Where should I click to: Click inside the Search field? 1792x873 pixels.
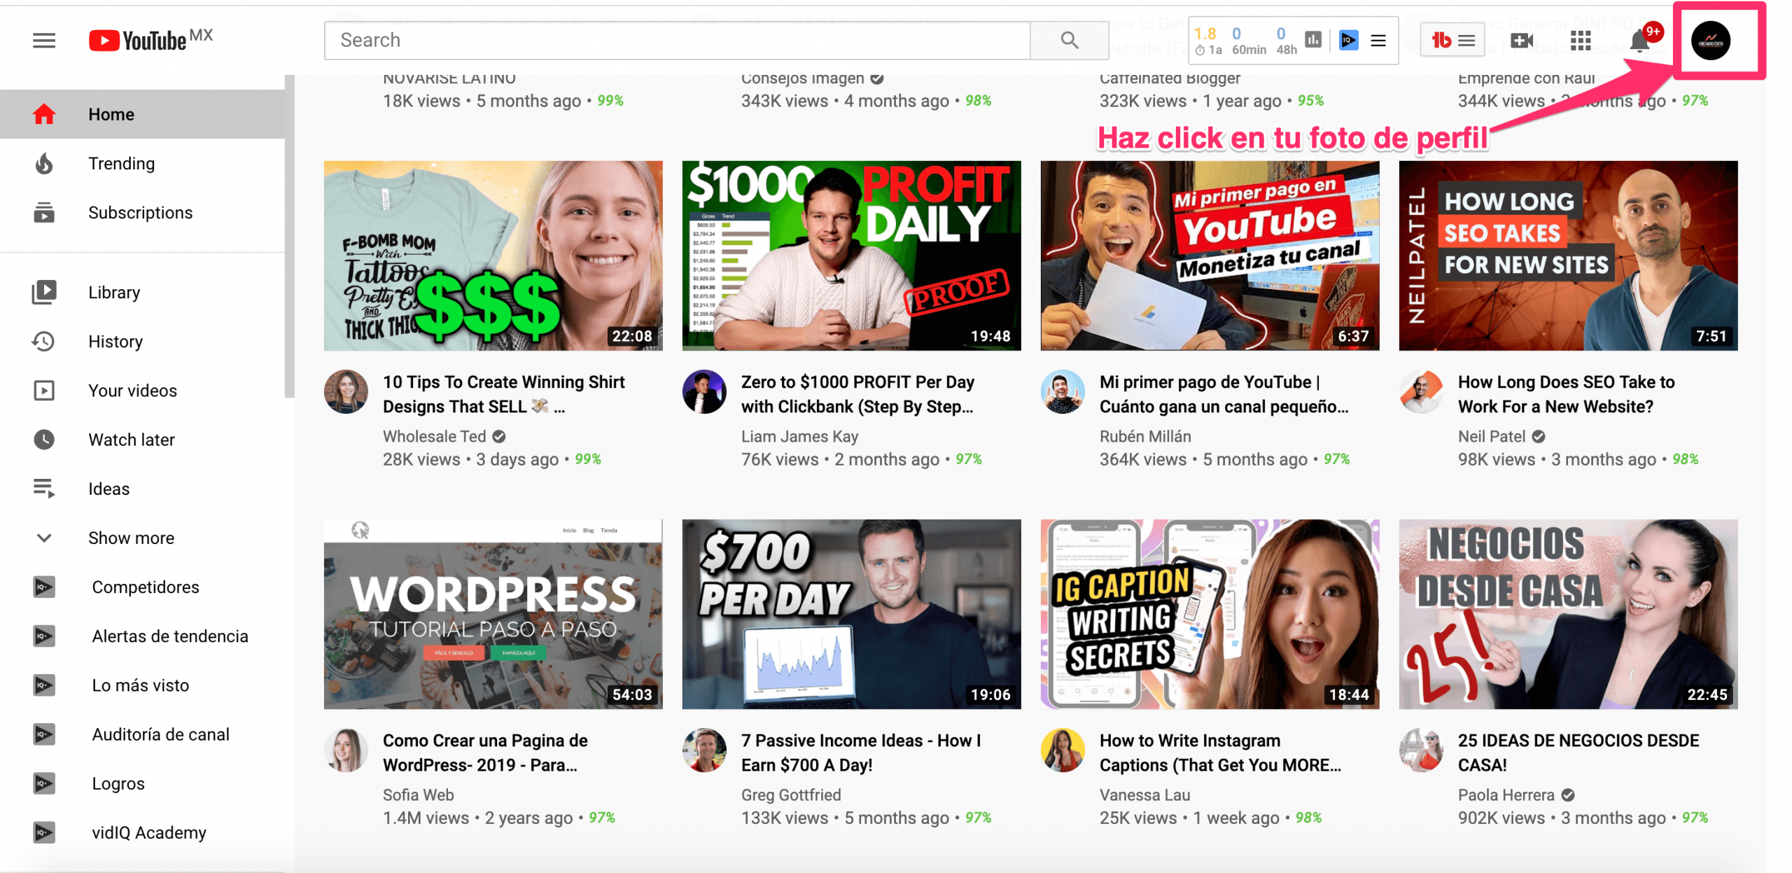tap(677, 40)
